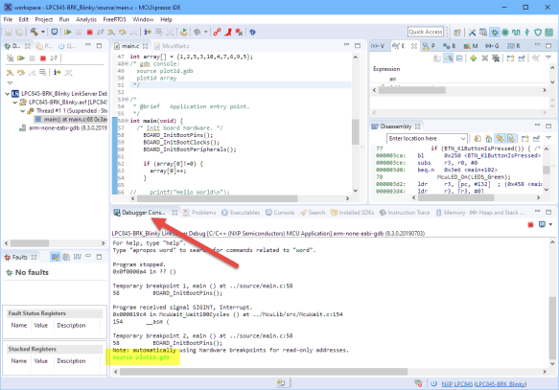The width and height of the screenshot is (559, 390).
Task: Click Enter location here combo box
Action: 427,138
